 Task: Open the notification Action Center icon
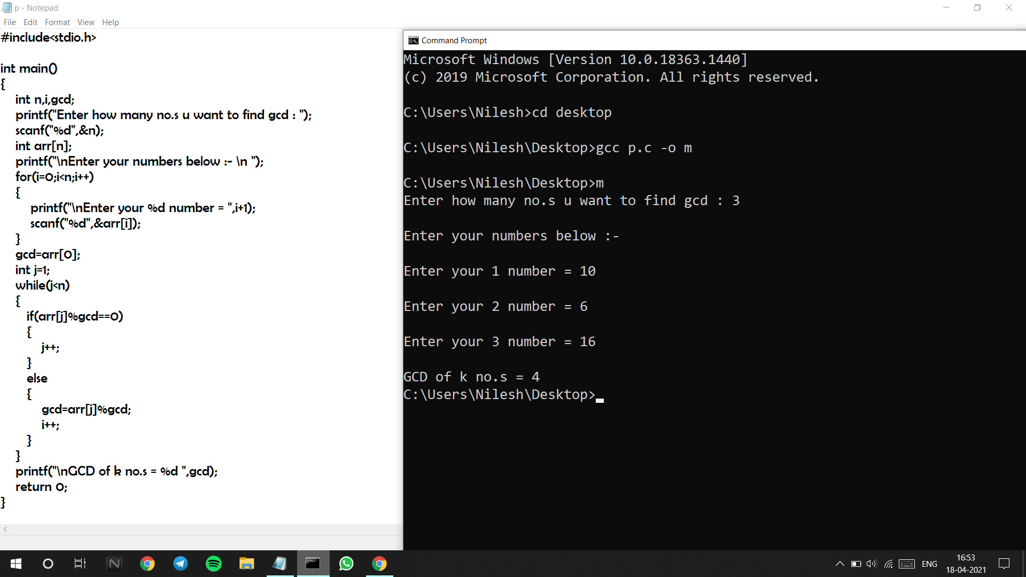[x=1004, y=564]
